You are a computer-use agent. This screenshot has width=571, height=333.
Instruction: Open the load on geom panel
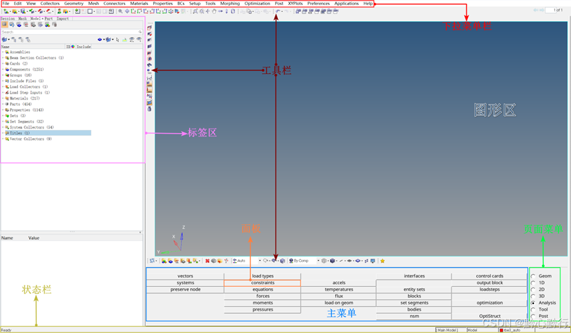tap(339, 303)
